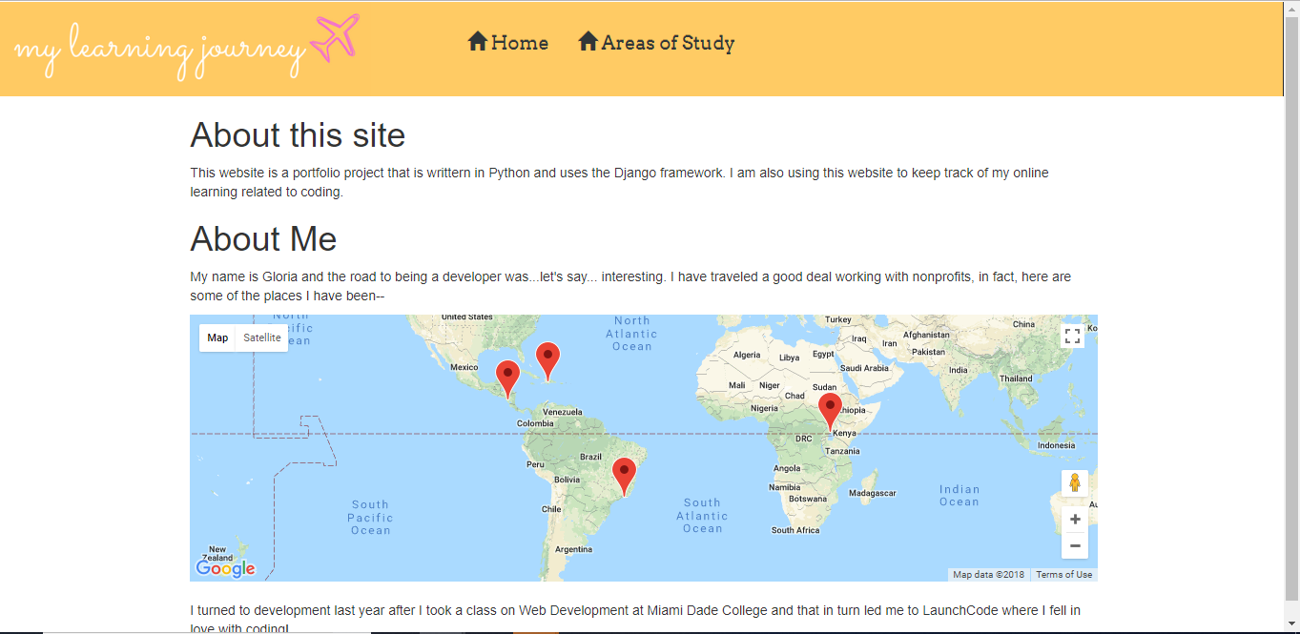
Task: Click the Areas of Study house icon
Action: [x=587, y=41]
